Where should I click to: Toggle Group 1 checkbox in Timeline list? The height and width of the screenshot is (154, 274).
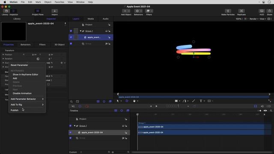tap(70, 126)
